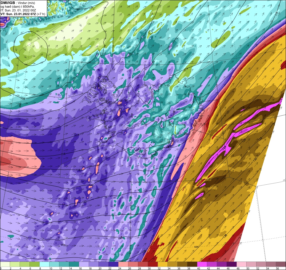Click the '132' contour label

[x=199, y=231]
